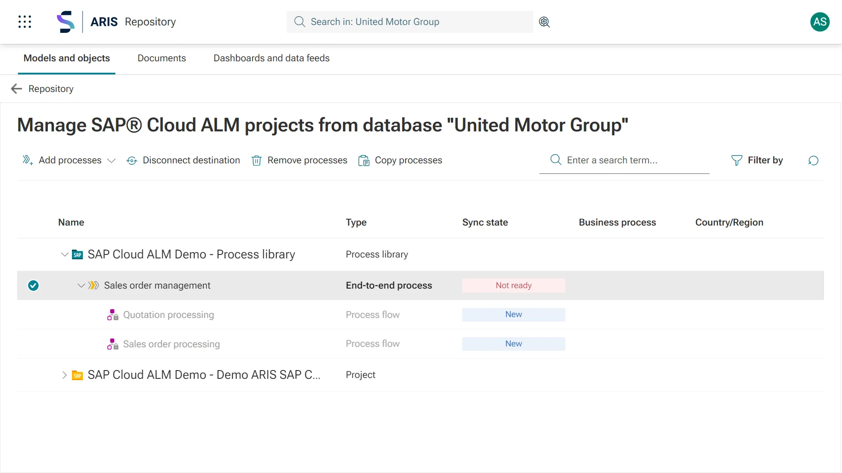The image size is (842, 473).
Task: Click the Business process column header
Action: click(x=617, y=222)
